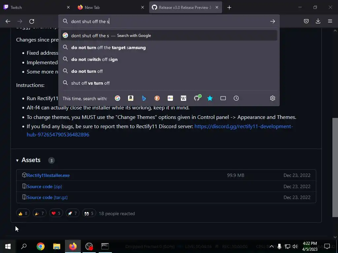Open the Rectify11 Discord server link
Screen dimensions: 338x253
pos(160,130)
